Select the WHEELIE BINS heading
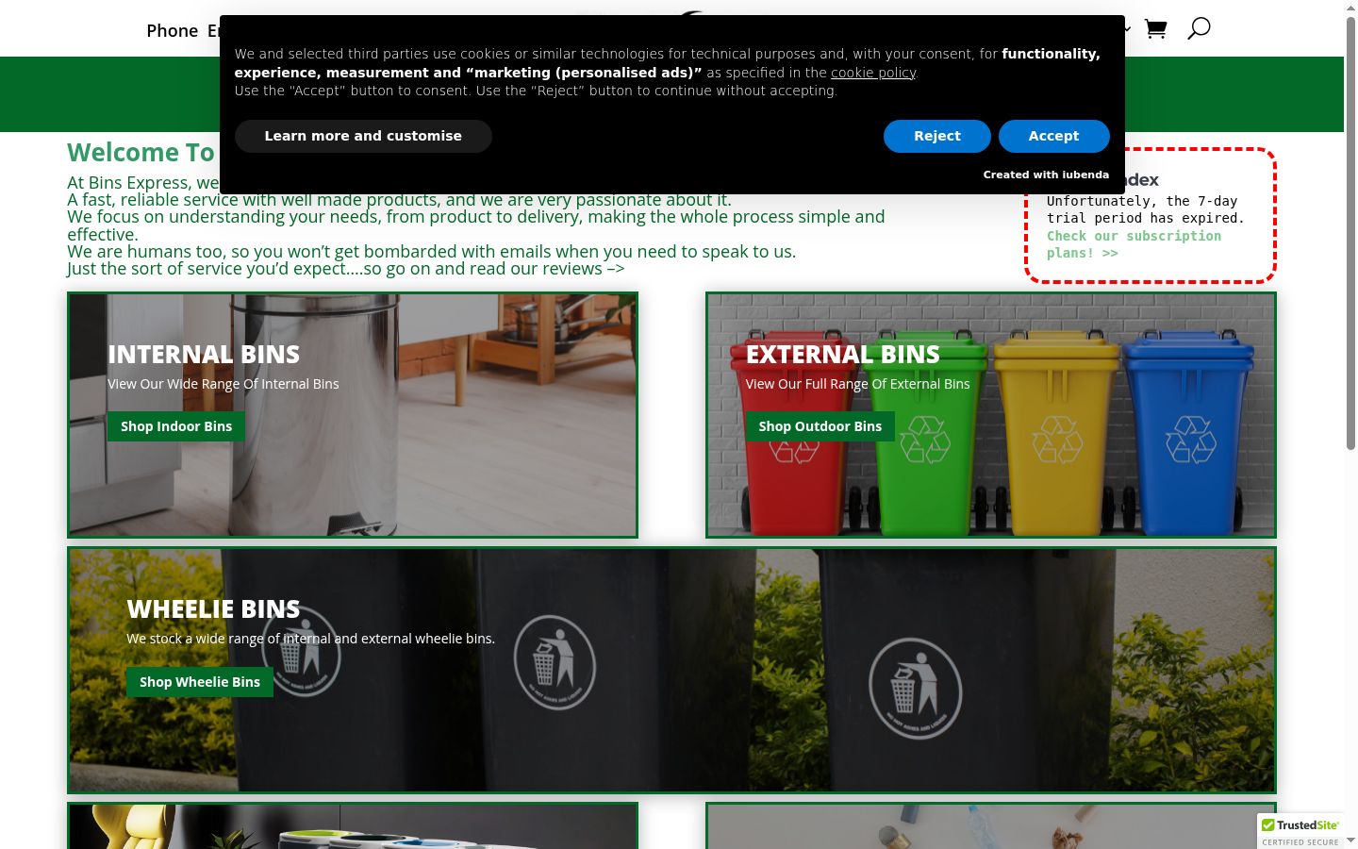Image resolution: width=1358 pixels, height=849 pixels. coord(213,608)
